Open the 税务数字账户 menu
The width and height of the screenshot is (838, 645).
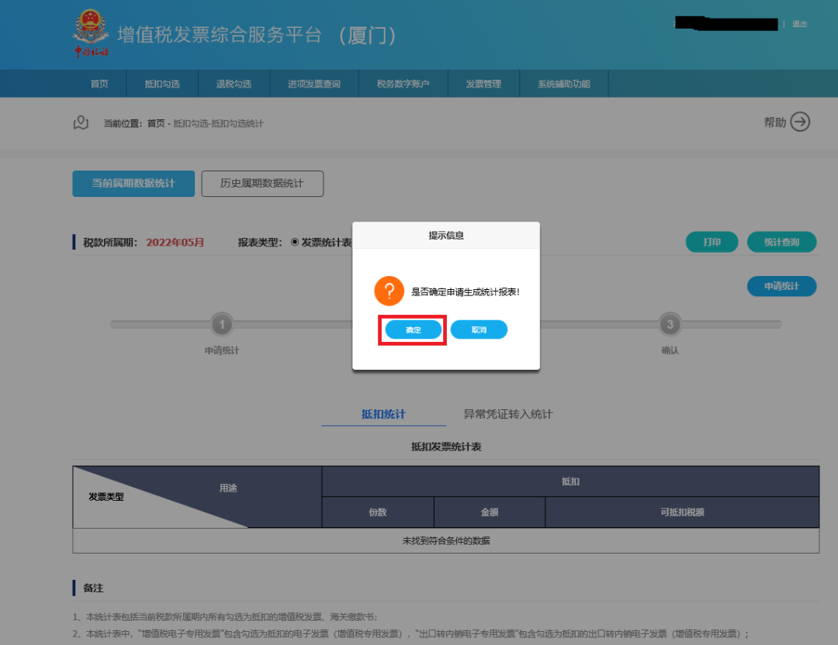coord(403,84)
